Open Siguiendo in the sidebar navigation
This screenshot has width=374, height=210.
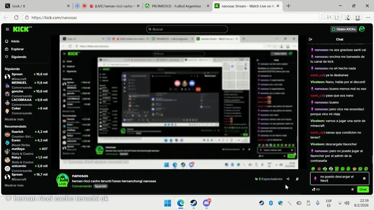click(x=15, y=57)
